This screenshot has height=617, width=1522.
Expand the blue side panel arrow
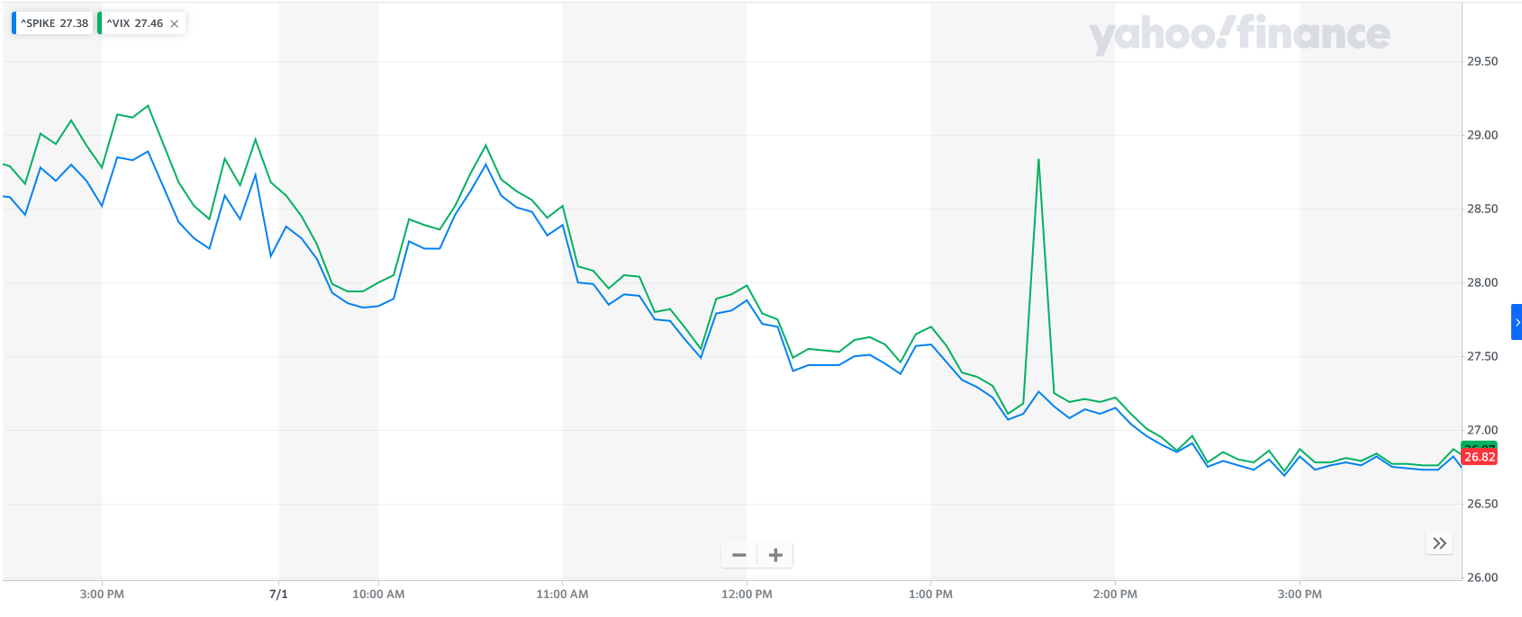click(x=1517, y=322)
